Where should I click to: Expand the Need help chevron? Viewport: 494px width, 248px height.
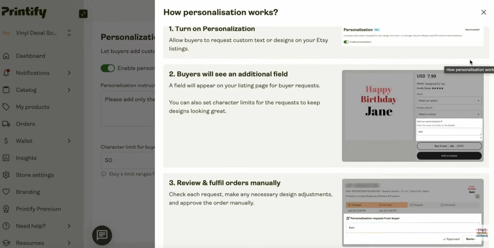tap(69, 226)
